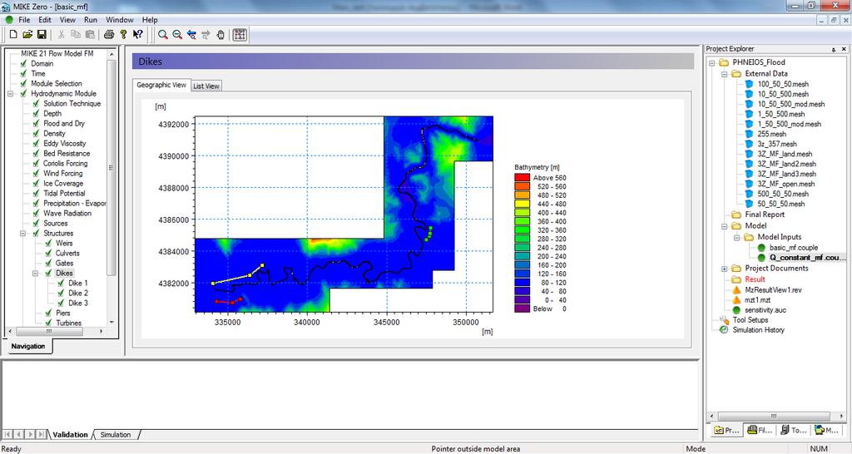Click the Domain checkmark in tree
Viewport: 852px width, 454px height.
point(23,63)
